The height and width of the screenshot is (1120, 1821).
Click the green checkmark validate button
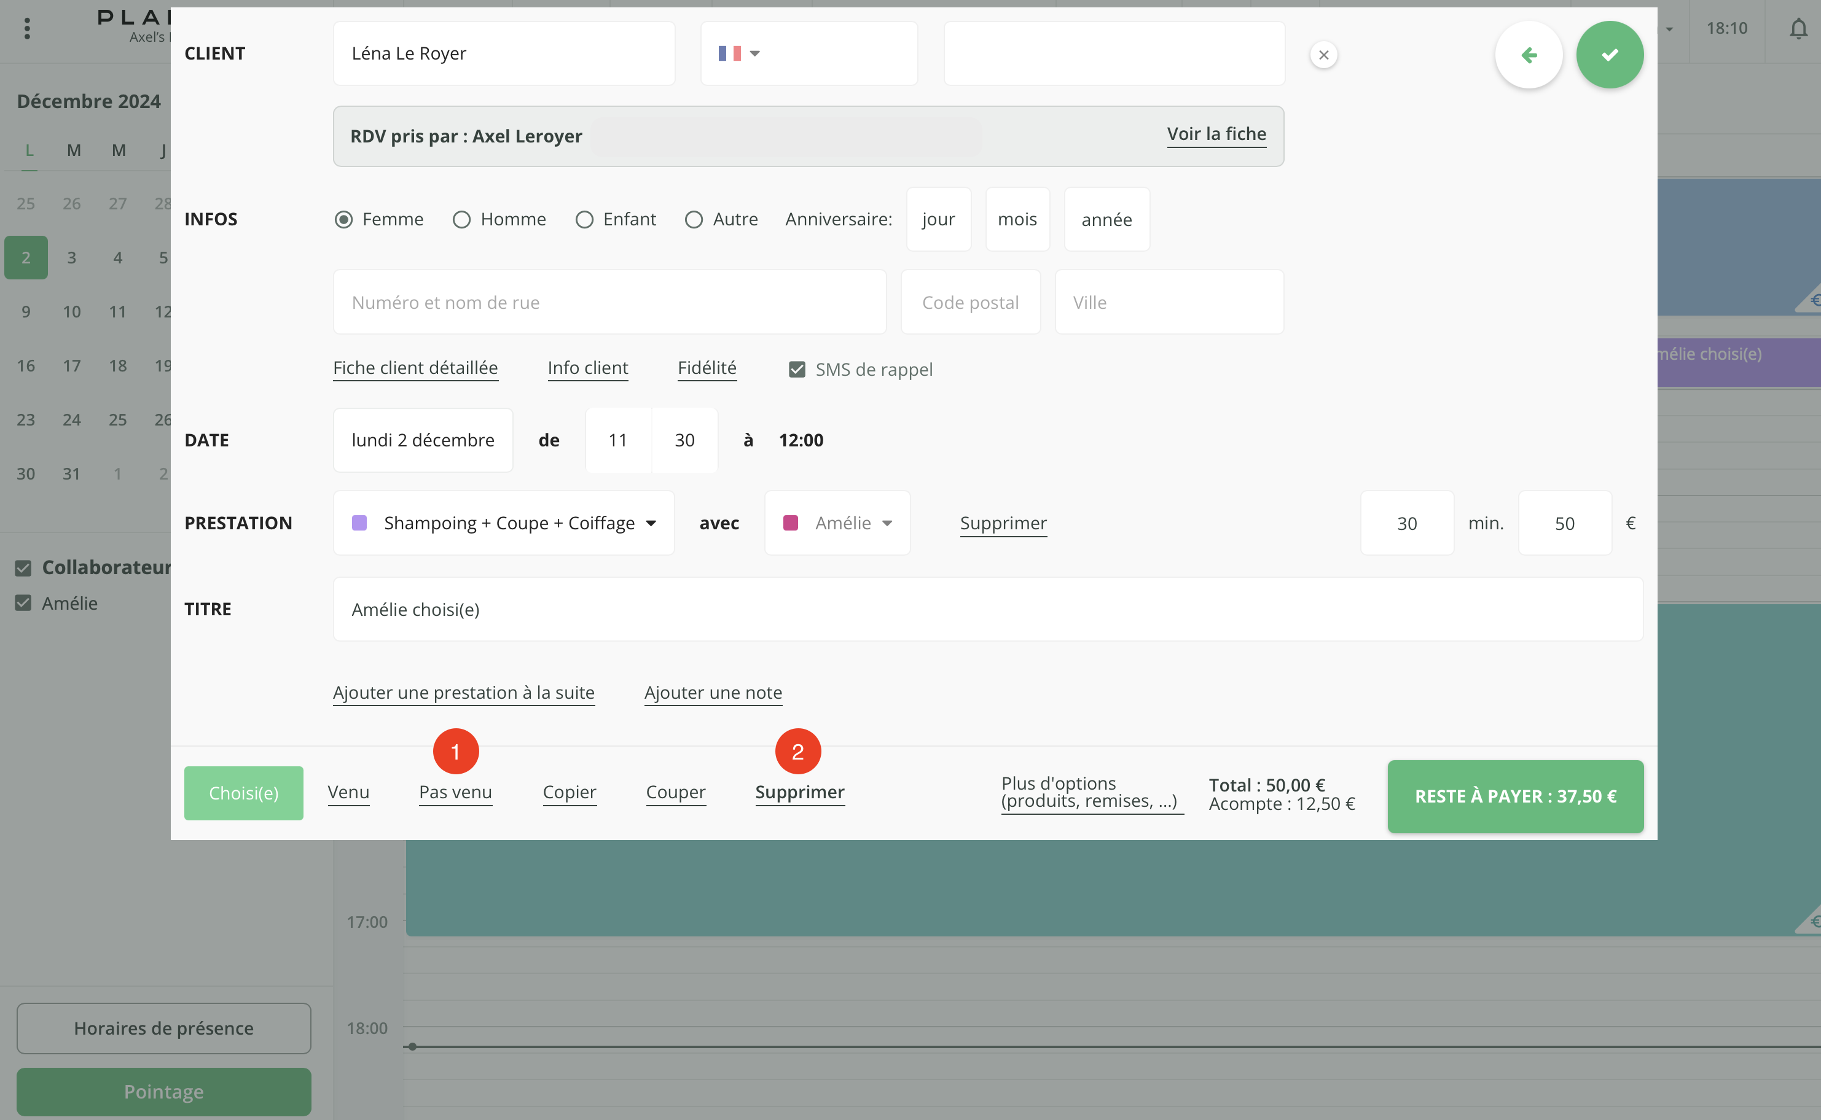pos(1609,55)
